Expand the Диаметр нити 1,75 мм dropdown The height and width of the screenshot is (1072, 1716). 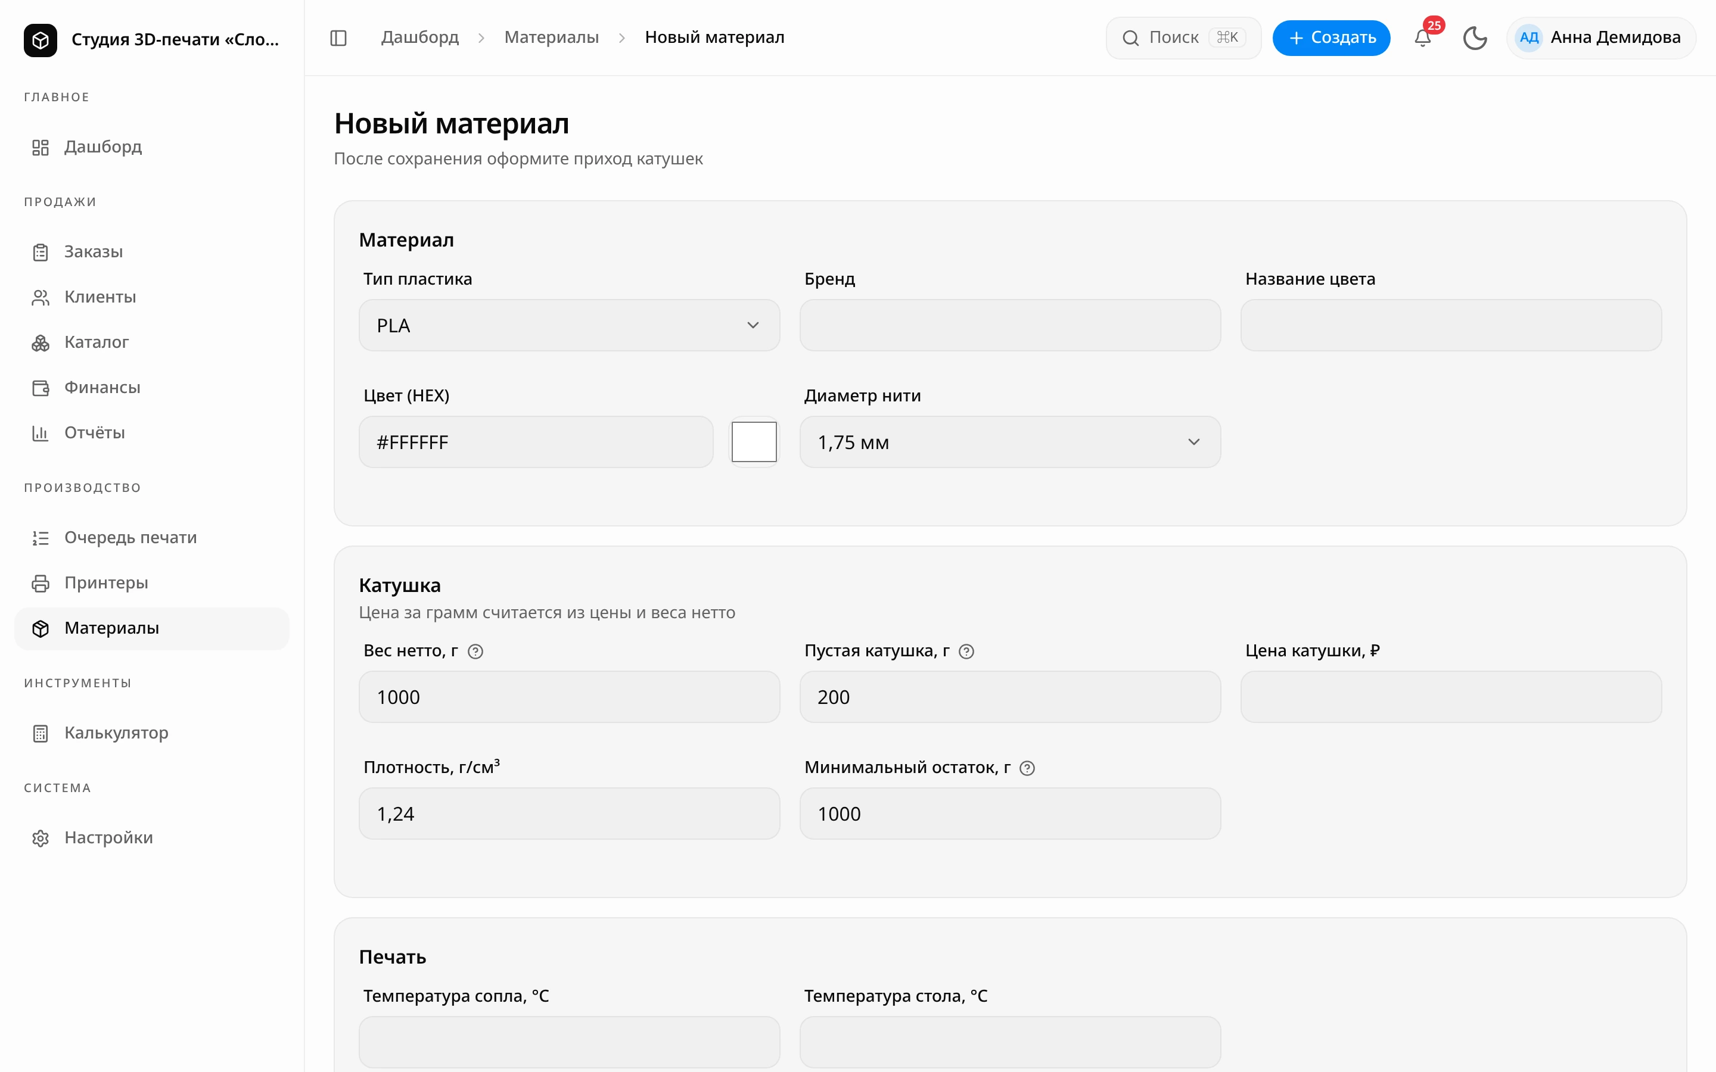click(x=1010, y=442)
